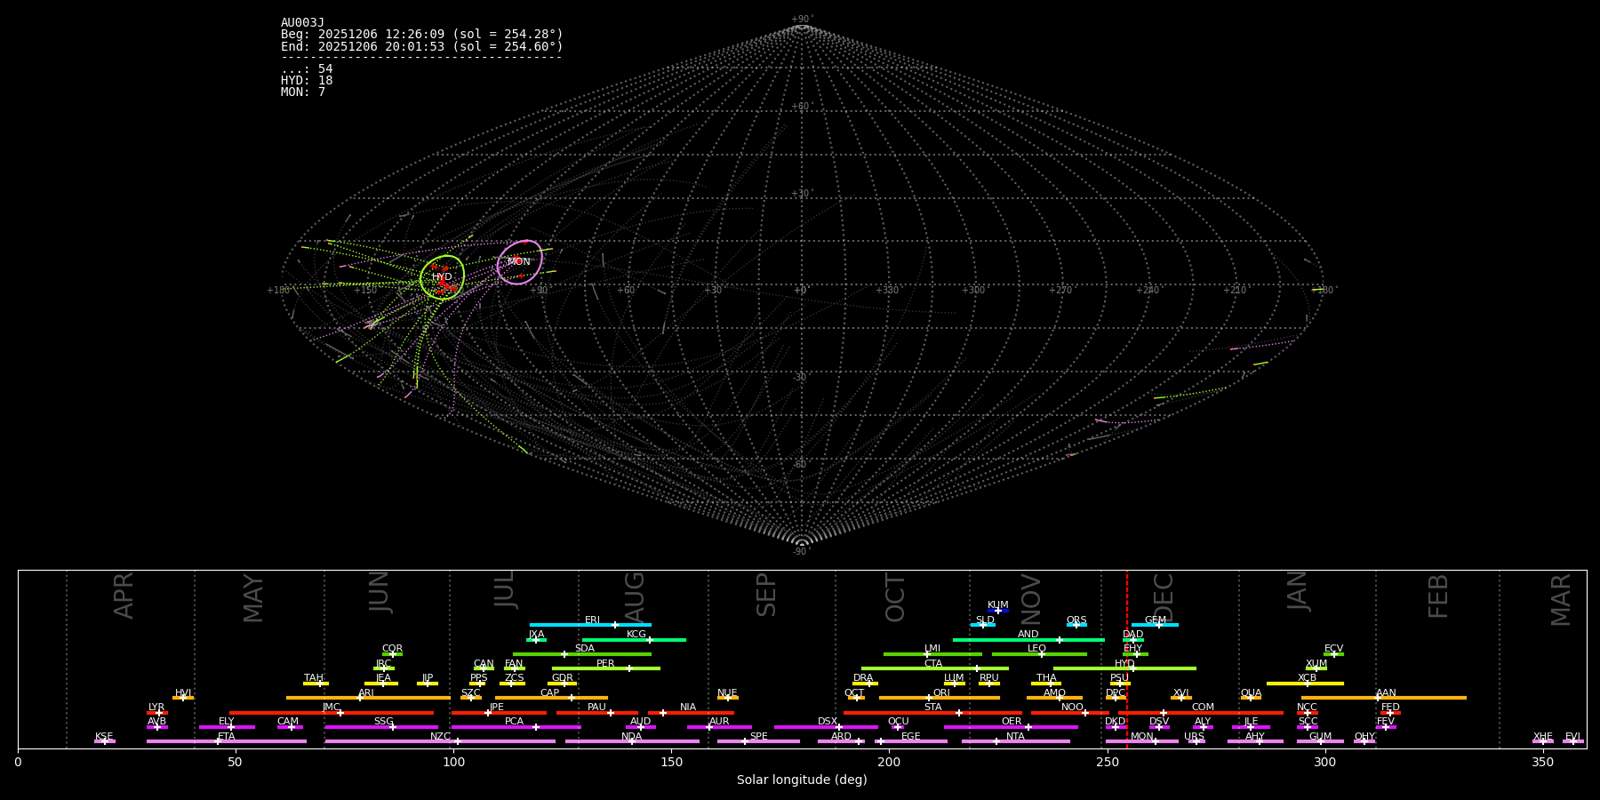
Task: Select the pink NTA shower bar
Action: [x=1015, y=741]
